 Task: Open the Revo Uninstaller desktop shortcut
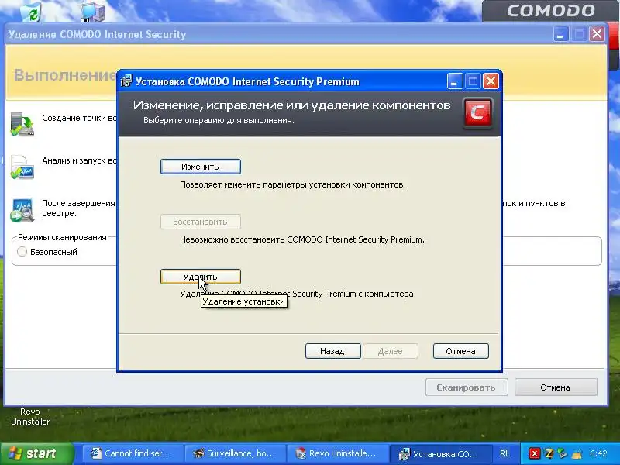[30, 416]
